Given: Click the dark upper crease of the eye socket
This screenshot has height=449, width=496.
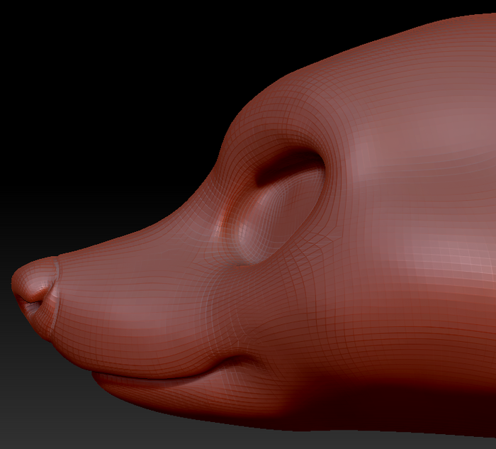Looking at the screenshot, I should pos(289,166).
